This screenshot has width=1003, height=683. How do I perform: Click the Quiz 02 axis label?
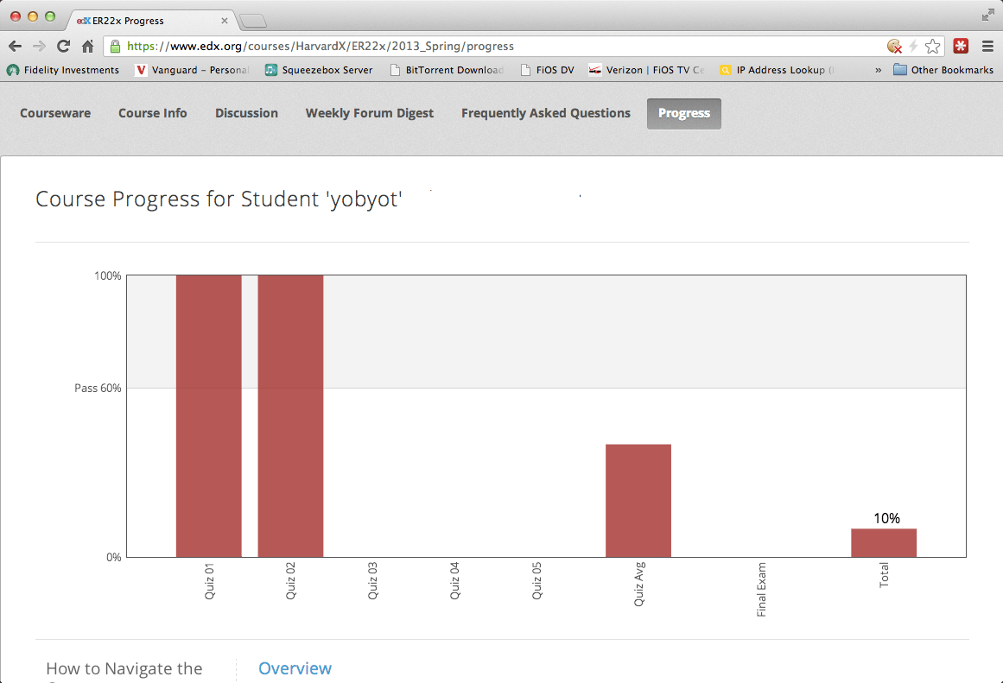pyautogui.click(x=291, y=580)
